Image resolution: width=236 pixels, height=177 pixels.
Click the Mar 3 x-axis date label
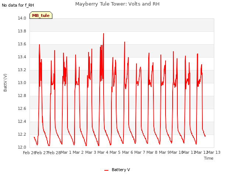click(x=91, y=152)
